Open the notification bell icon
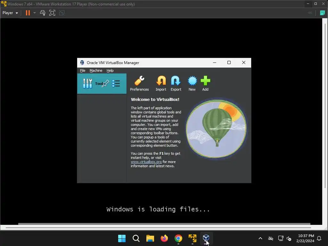This screenshot has width=328, height=246. (319, 238)
